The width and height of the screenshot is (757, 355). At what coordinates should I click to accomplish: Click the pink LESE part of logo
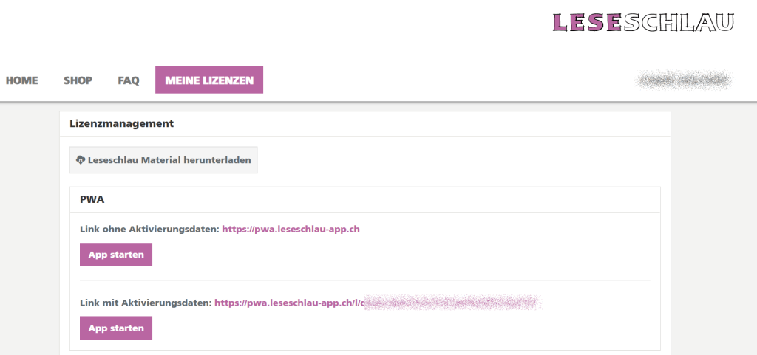(588, 23)
